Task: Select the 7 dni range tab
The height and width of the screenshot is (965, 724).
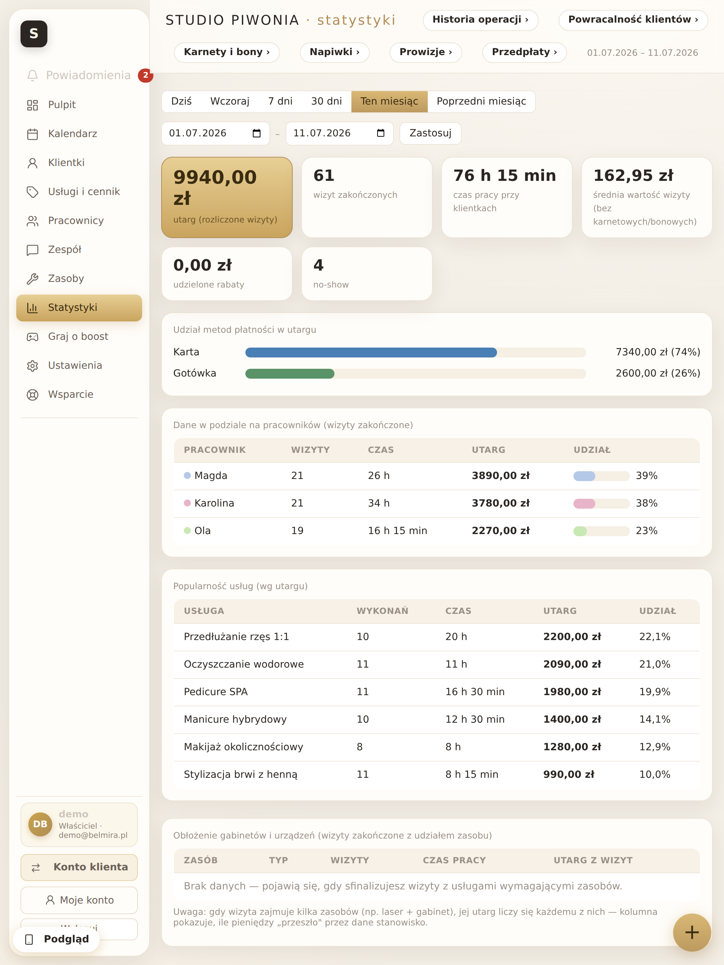Action: (x=280, y=101)
